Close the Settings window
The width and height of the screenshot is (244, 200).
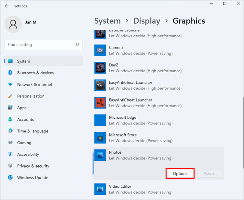click(x=238, y=4)
